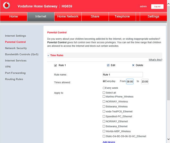Check the Select all checkbox

[104, 93]
